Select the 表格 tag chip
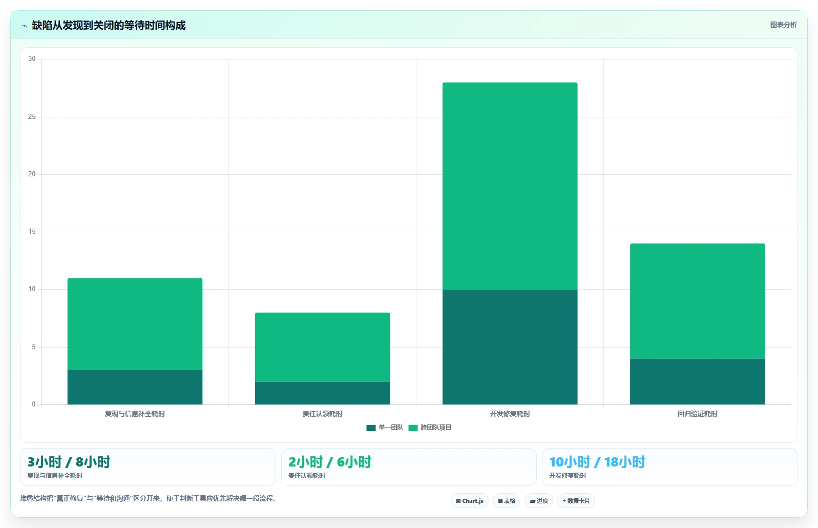 tap(507, 501)
